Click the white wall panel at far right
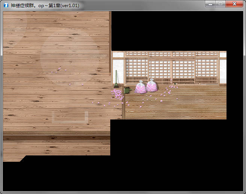The height and width of the screenshot is (194, 246). click(223, 71)
